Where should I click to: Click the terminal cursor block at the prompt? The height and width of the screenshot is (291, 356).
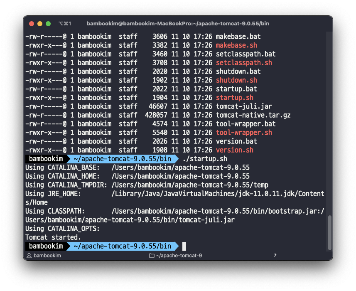point(184,246)
